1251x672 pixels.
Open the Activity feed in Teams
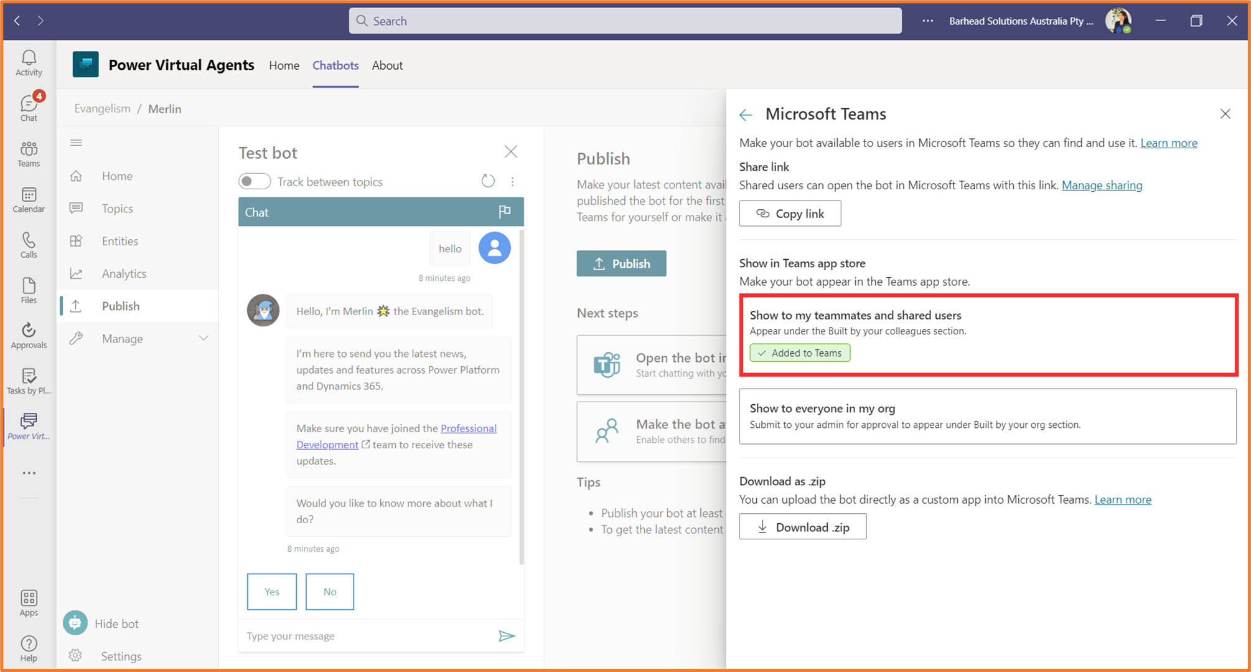[28, 62]
